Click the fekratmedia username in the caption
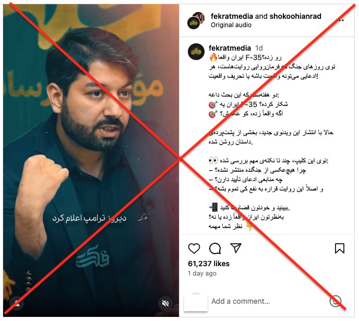The image size is (359, 321). [x=230, y=48]
